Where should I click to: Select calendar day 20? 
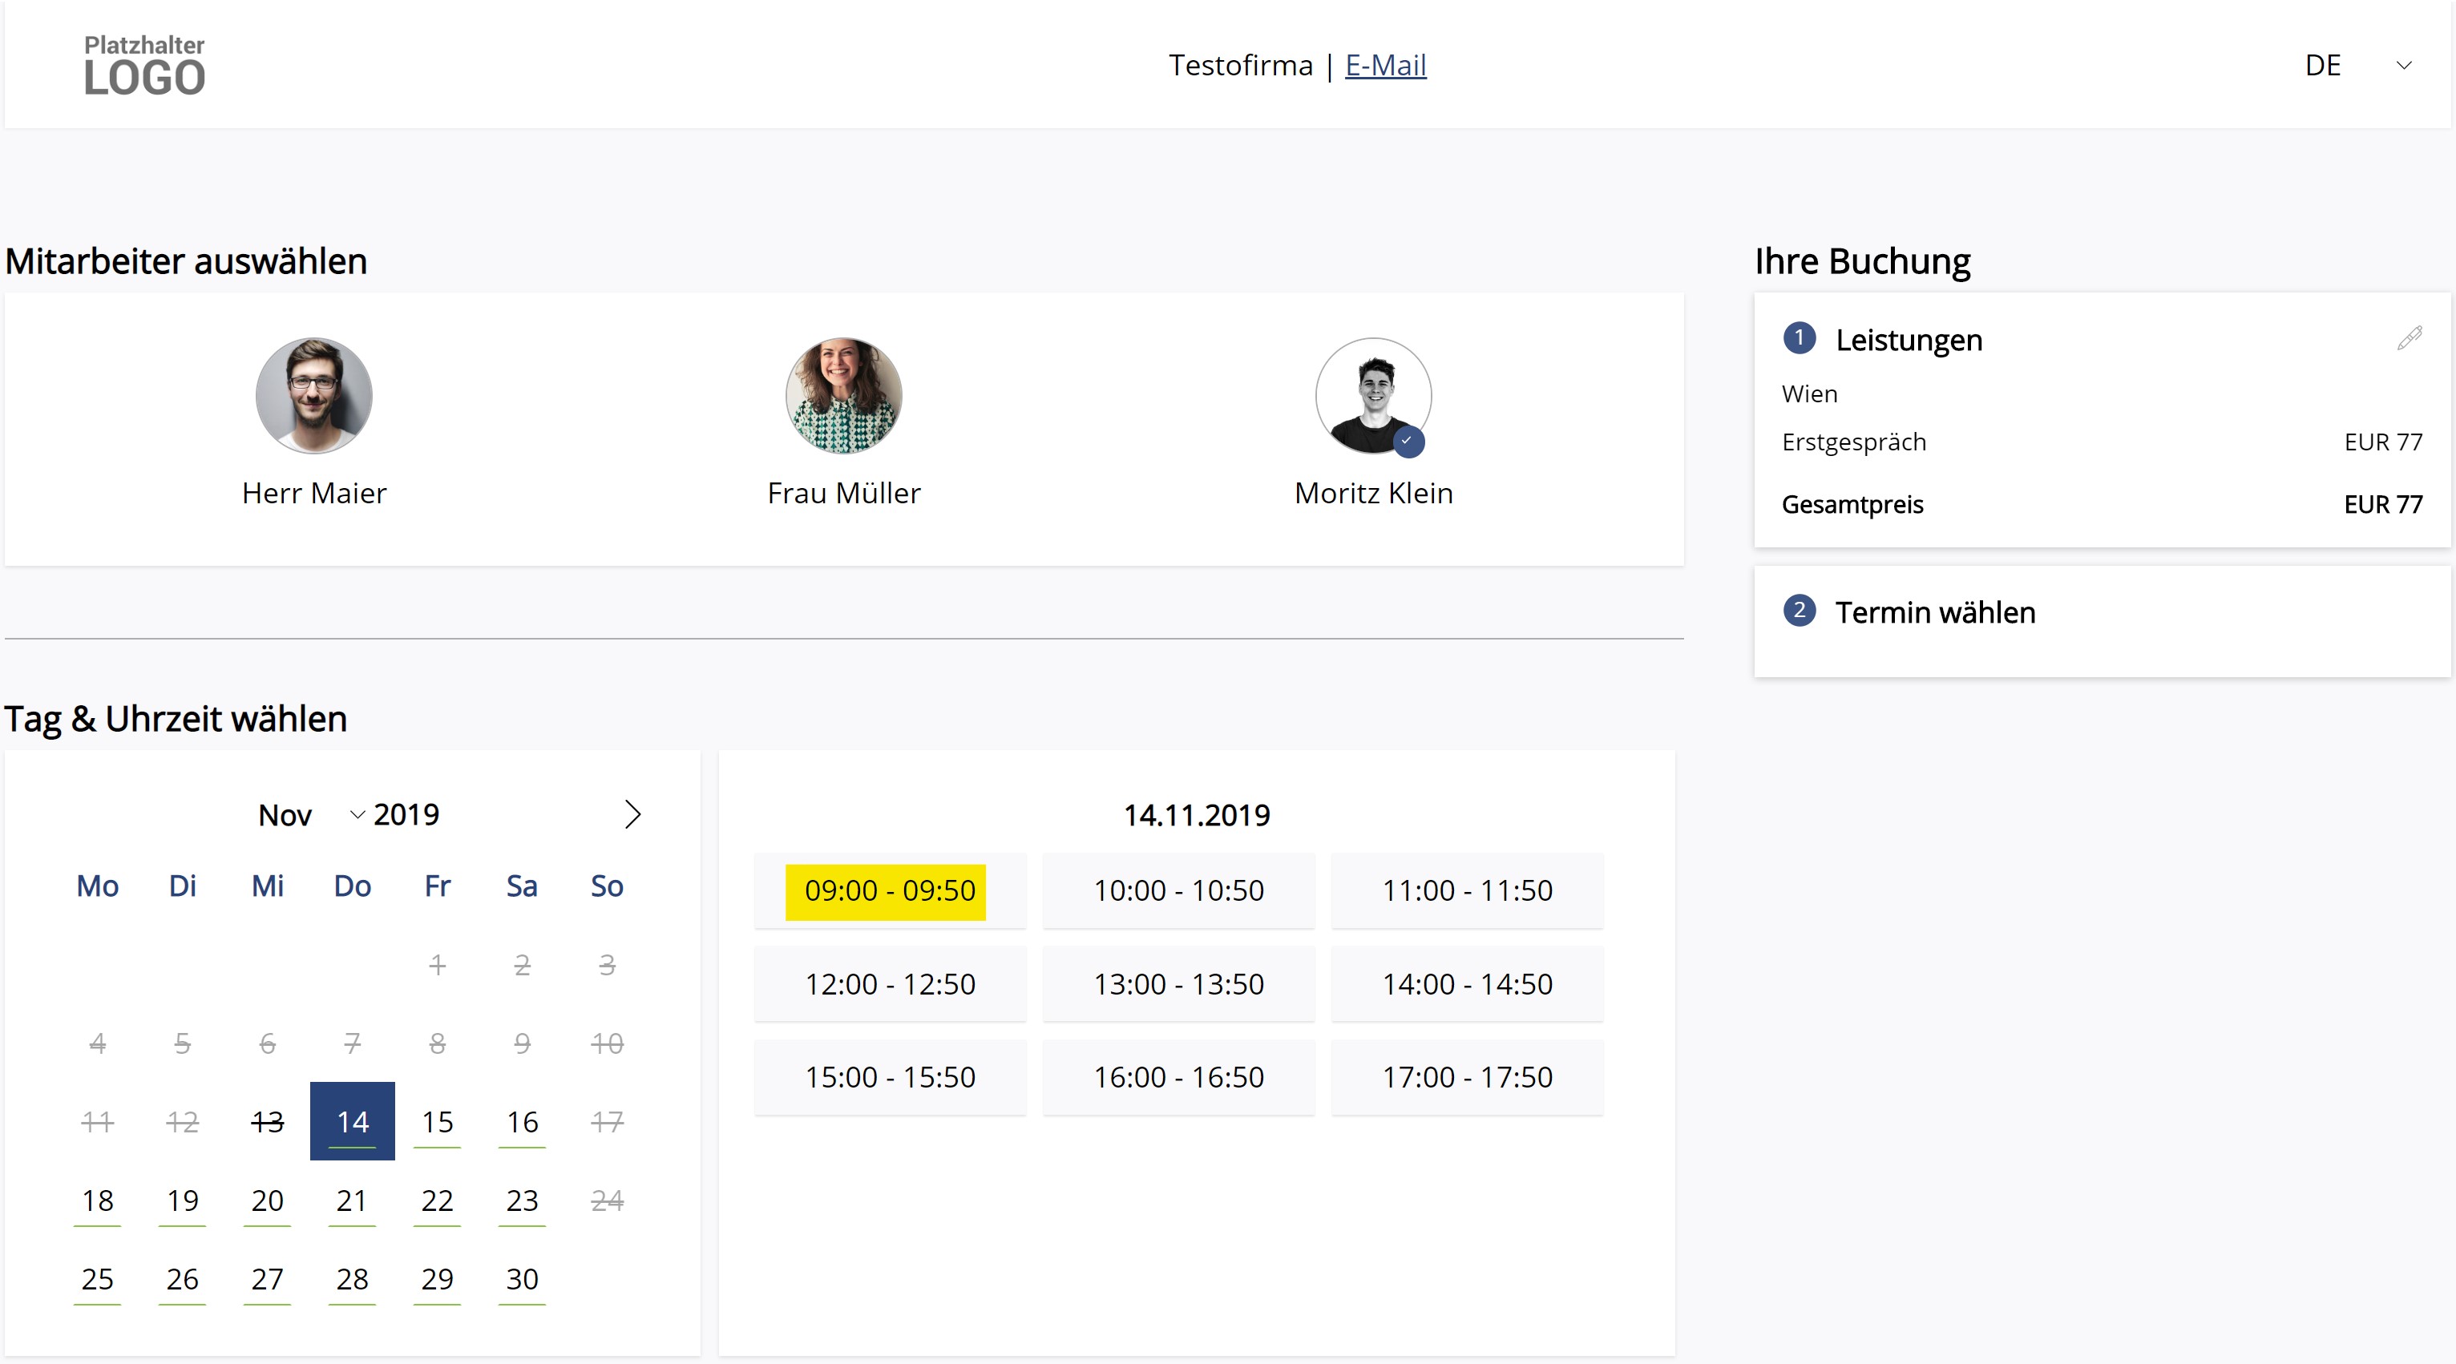coord(267,1200)
